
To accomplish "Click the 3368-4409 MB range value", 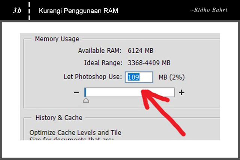I will pos(149,63).
